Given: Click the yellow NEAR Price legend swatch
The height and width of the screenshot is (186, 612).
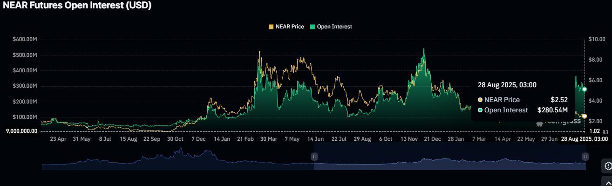Looking at the screenshot, I should pos(271,27).
